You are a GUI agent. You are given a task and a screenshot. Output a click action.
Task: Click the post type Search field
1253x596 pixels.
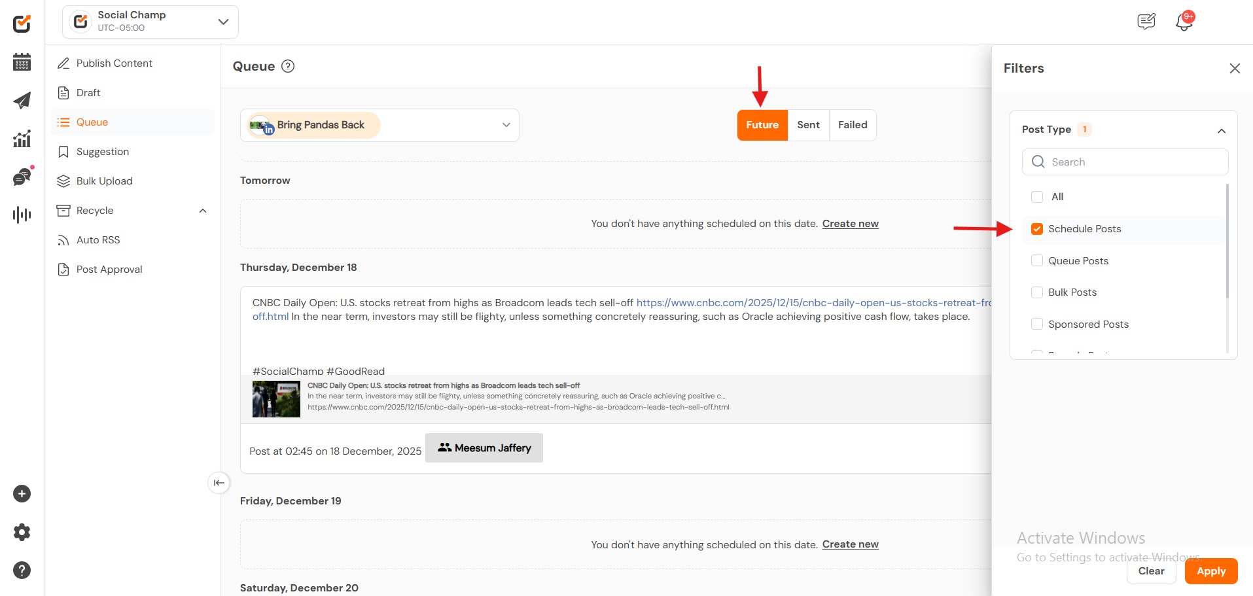(x=1125, y=162)
